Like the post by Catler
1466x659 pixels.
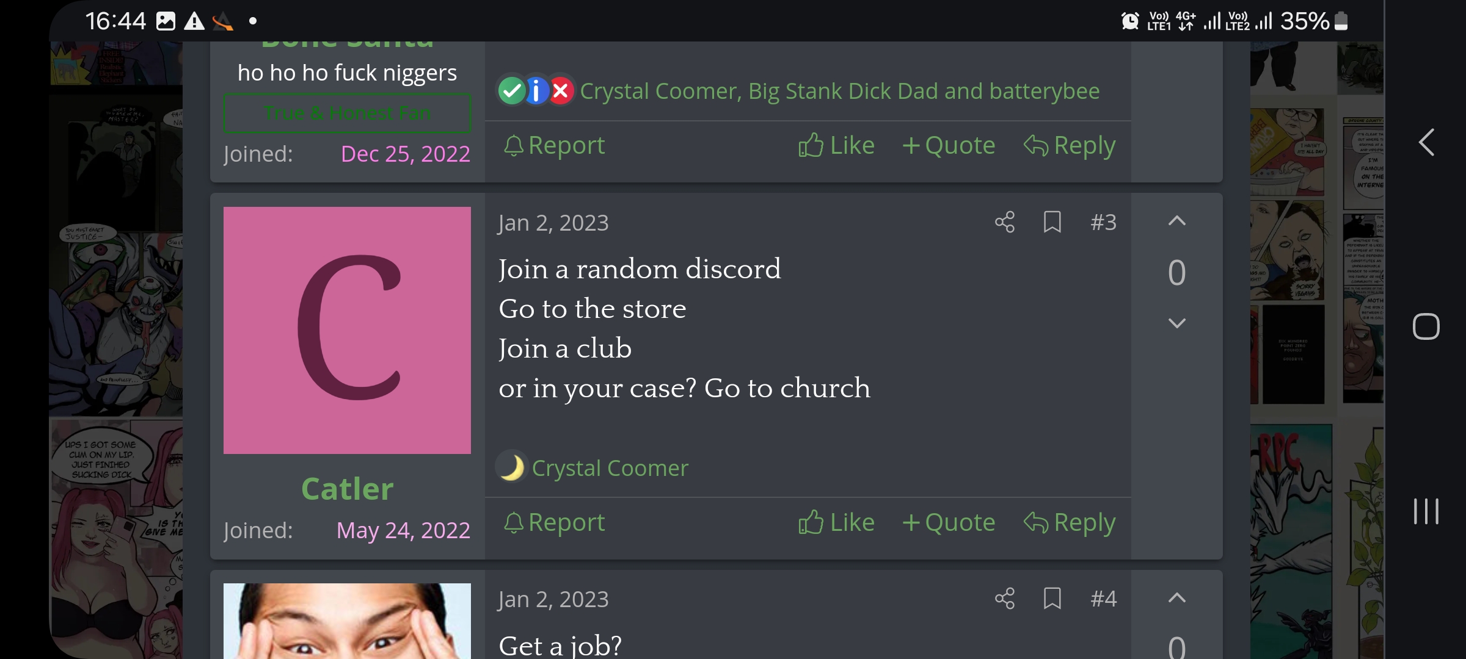(x=836, y=522)
